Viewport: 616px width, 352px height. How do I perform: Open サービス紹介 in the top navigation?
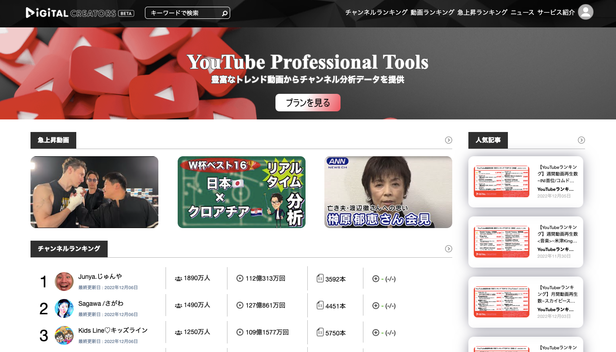coord(556,13)
